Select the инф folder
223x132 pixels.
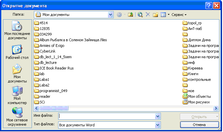tap(189, 63)
